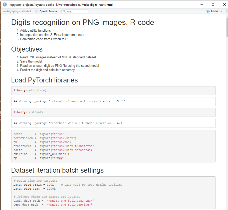Click the blue Publish icon
This screenshot has height=210, width=228.
(208, 11)
